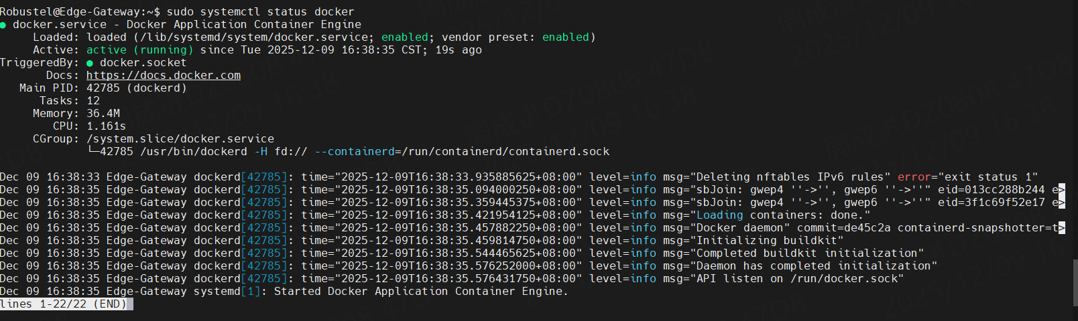The height and width of the screenshot is (321, 1078).
Task: Click truncation arrow on eid=013cc288b244 line
Action: pos(1062,190)
